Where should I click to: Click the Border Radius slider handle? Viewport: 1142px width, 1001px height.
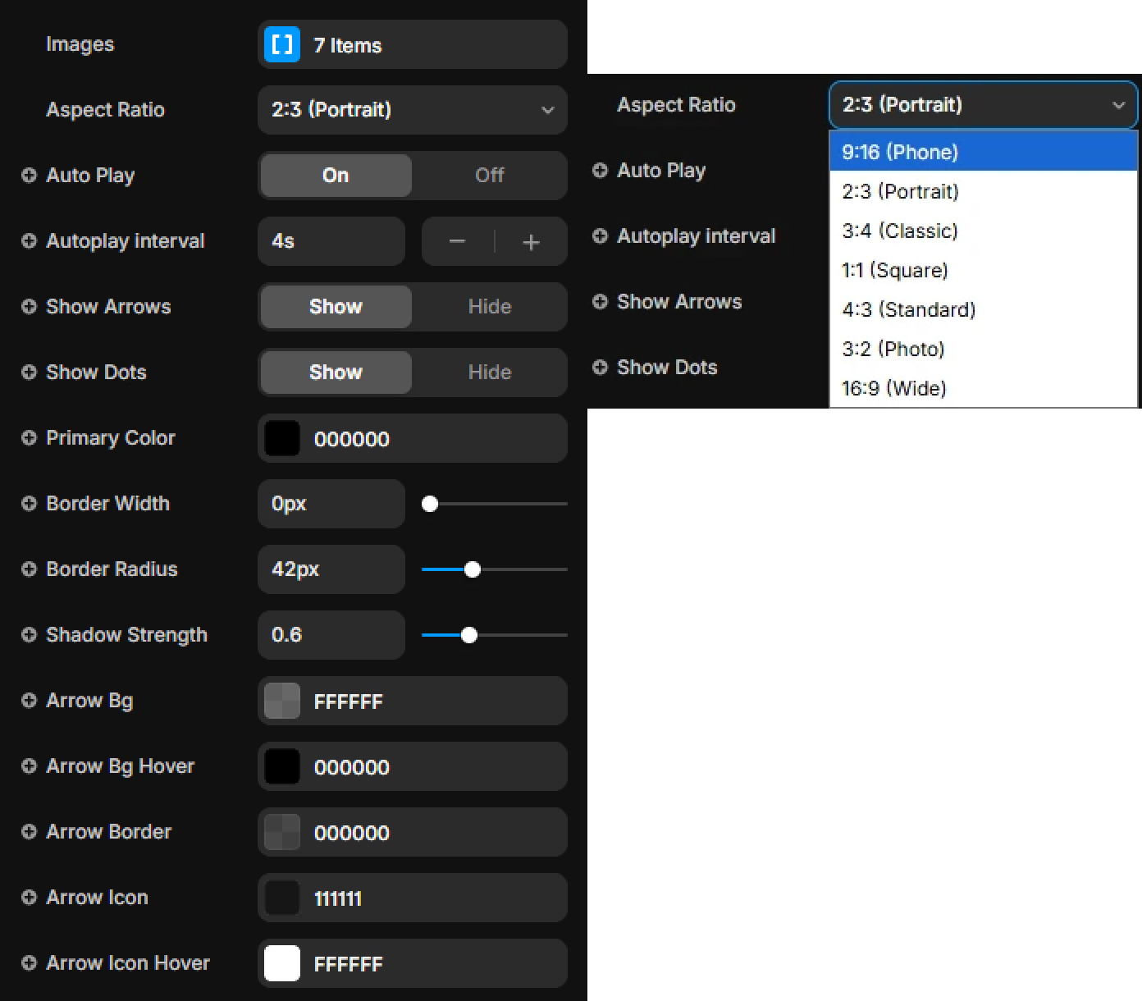click(x=473, y=569)
